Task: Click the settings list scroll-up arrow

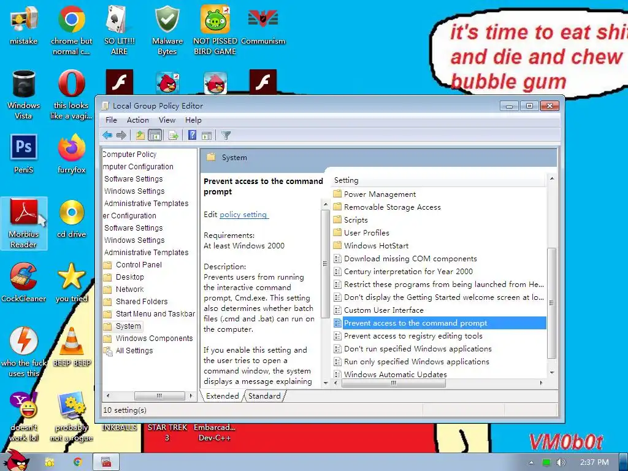Action: click(552, 178)
